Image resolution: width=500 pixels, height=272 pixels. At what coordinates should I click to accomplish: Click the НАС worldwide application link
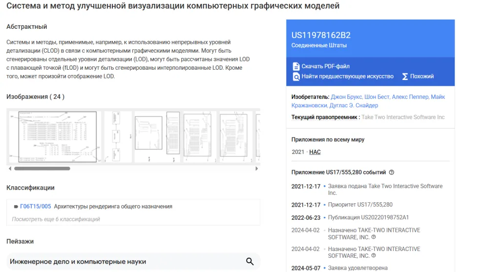click(315, 152)
